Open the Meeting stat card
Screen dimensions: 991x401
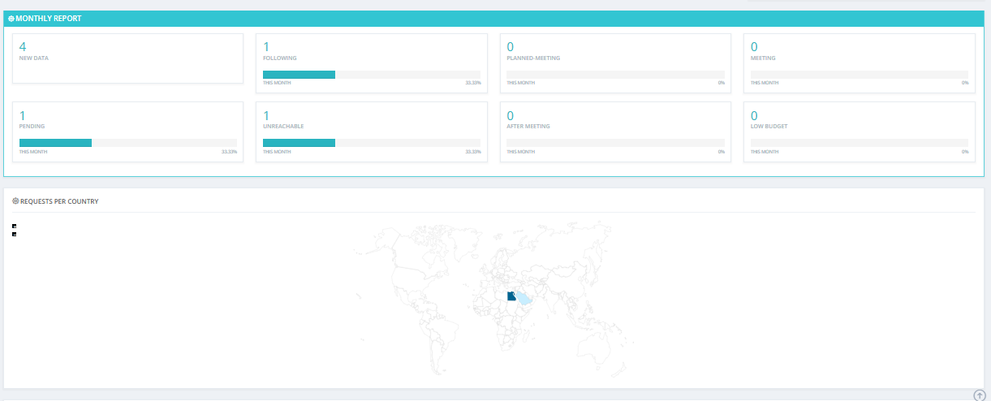click(860, 63)
